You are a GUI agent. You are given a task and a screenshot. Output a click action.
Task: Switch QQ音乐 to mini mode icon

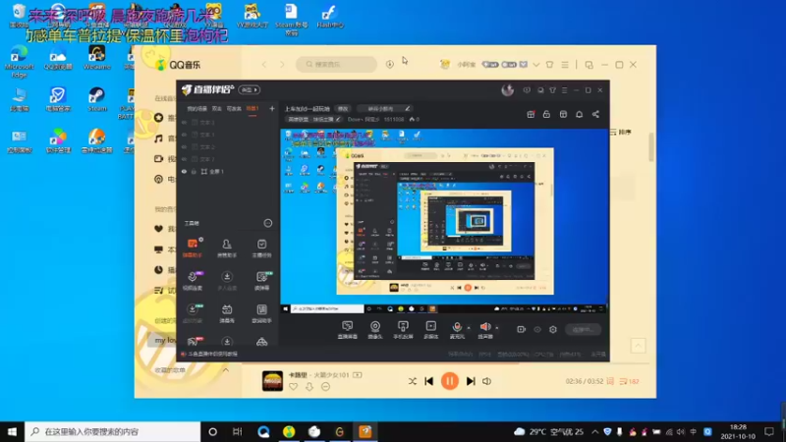point(589,65)
